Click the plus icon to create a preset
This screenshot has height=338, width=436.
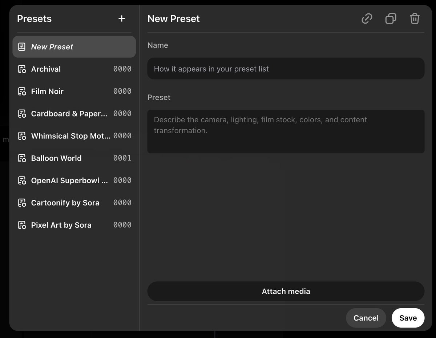122,19
